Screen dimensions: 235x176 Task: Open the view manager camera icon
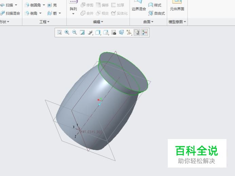[x=114, y=32]
